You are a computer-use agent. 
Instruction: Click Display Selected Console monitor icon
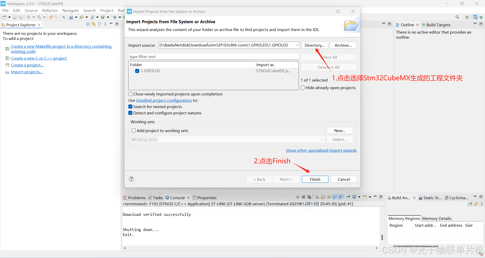click(x=354, y=197)
